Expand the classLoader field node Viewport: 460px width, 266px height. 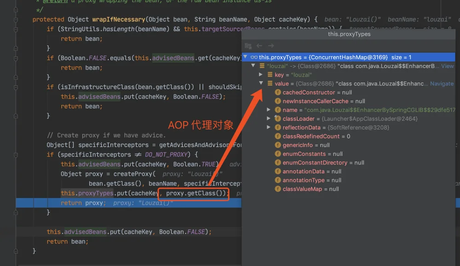[269, 118]
